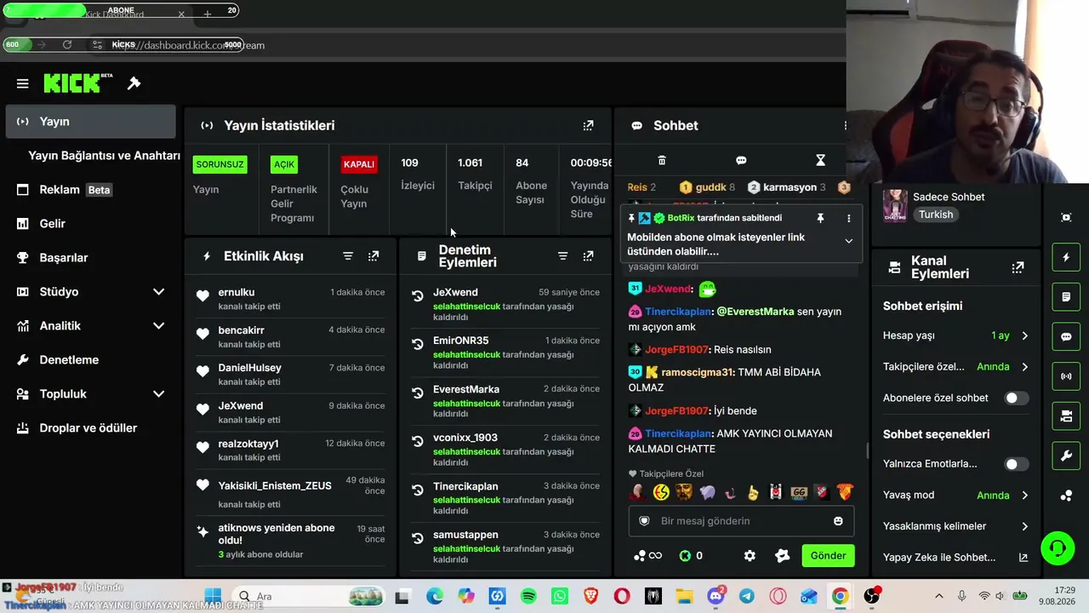This screenshot has width=1089, height=613.
Task: Expand the Analitik sidebar section
Action: tap(158, 326)
